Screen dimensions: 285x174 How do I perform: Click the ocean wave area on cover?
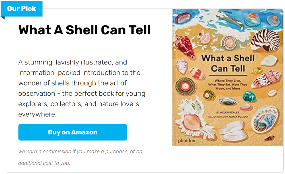pyautogui.click(x=228, y=18)
